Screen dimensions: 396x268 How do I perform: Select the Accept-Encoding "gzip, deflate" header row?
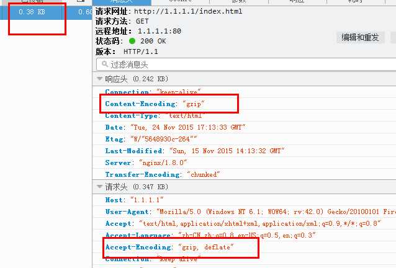tap(245, 247)
